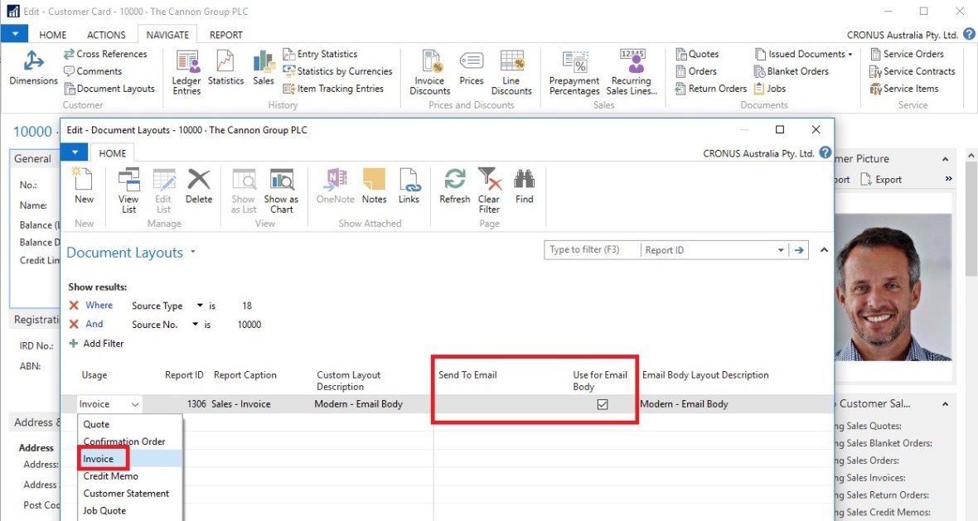This screenshot has width=978, height=521.
Task: Select Credit Memo from usage list
Action: click(x=110, y=476)
